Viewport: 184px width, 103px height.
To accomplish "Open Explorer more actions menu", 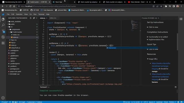I will pos(37,18).
